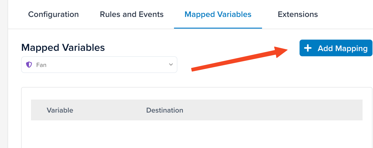Select the Fan text in the selector
The width and height of the screenshot is (373, 148).
[x=41, y=65]
